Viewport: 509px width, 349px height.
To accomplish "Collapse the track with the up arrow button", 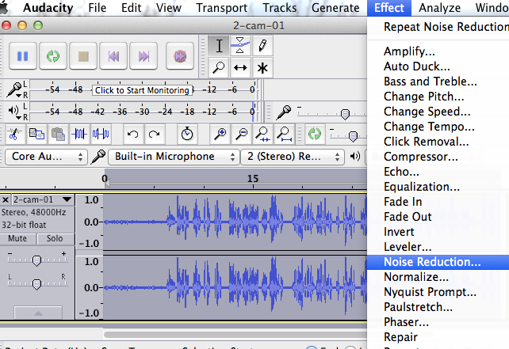I will click(x=38, y=313).
